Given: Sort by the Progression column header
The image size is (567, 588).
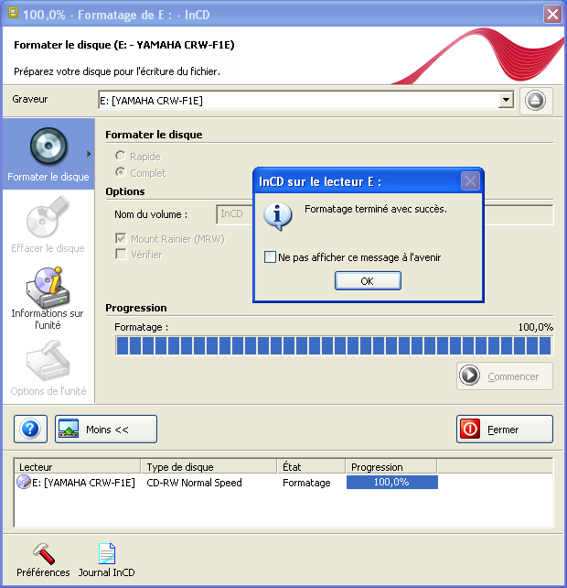Looking at the screenshot, I should click(x=391, y=467).
